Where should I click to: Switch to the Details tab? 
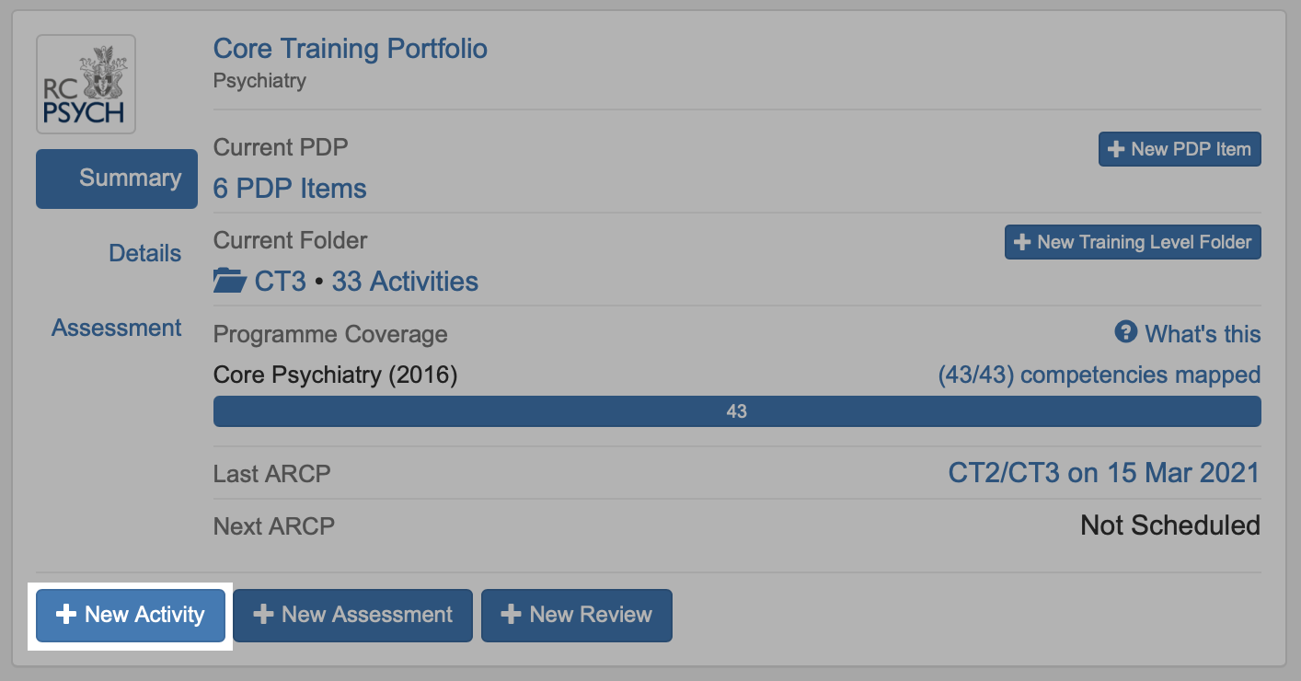point(144,253)
